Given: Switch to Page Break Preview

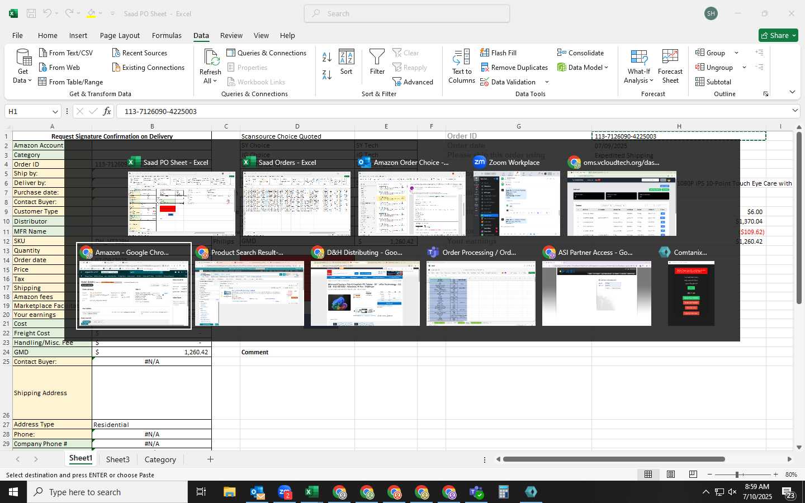Looking at the screenshot, I should [693, 474].
